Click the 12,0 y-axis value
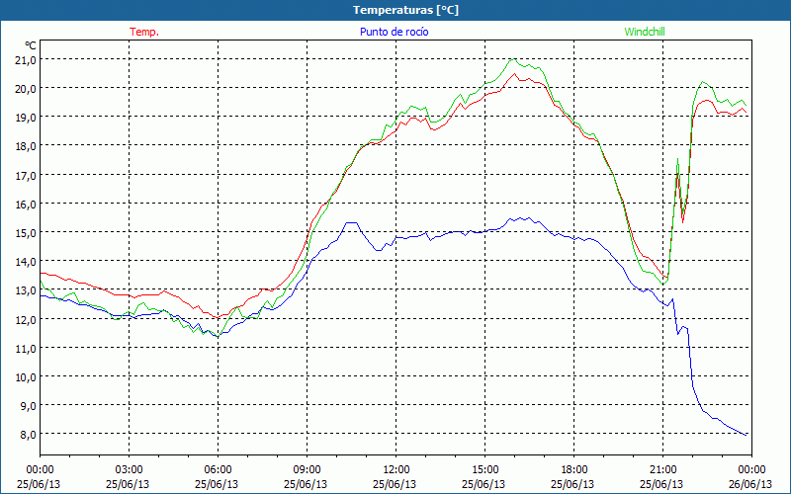This screenshot has height=494, width=791. 26,319
